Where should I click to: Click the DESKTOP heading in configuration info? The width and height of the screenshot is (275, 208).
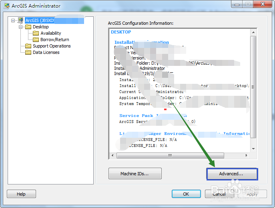click(121, 32)
